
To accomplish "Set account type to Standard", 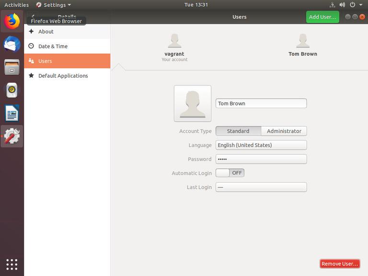I will coord(238,131).
